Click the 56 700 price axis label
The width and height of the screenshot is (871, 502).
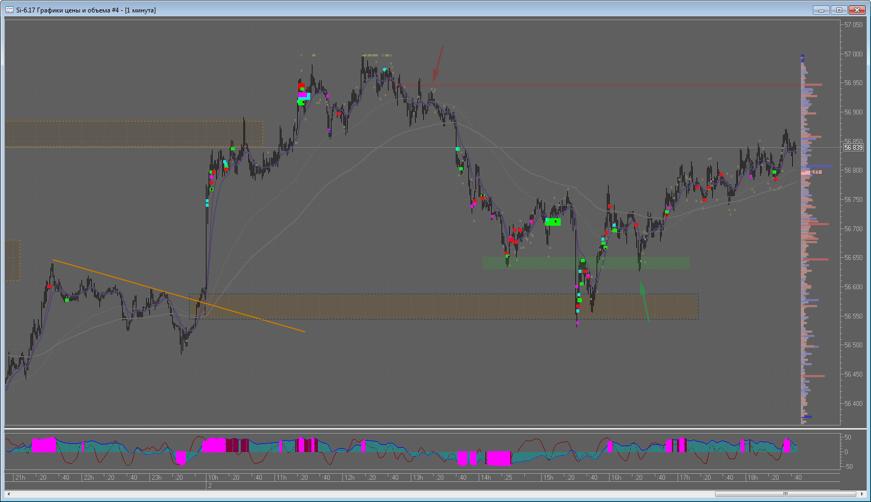coord(853,229)
